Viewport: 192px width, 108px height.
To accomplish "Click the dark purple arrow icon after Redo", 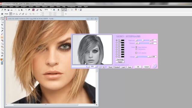I will [33, 10].
